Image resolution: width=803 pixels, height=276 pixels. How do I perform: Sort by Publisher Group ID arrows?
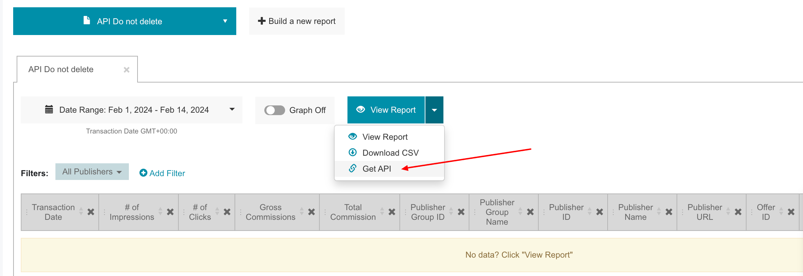click(x=451, y=211)
